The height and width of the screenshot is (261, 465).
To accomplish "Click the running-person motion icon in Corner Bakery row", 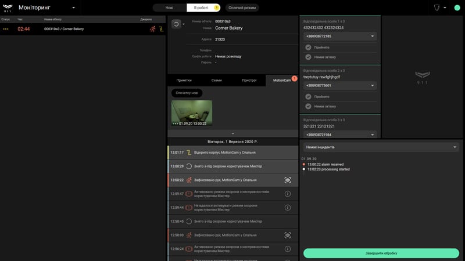I will (152, 29).
